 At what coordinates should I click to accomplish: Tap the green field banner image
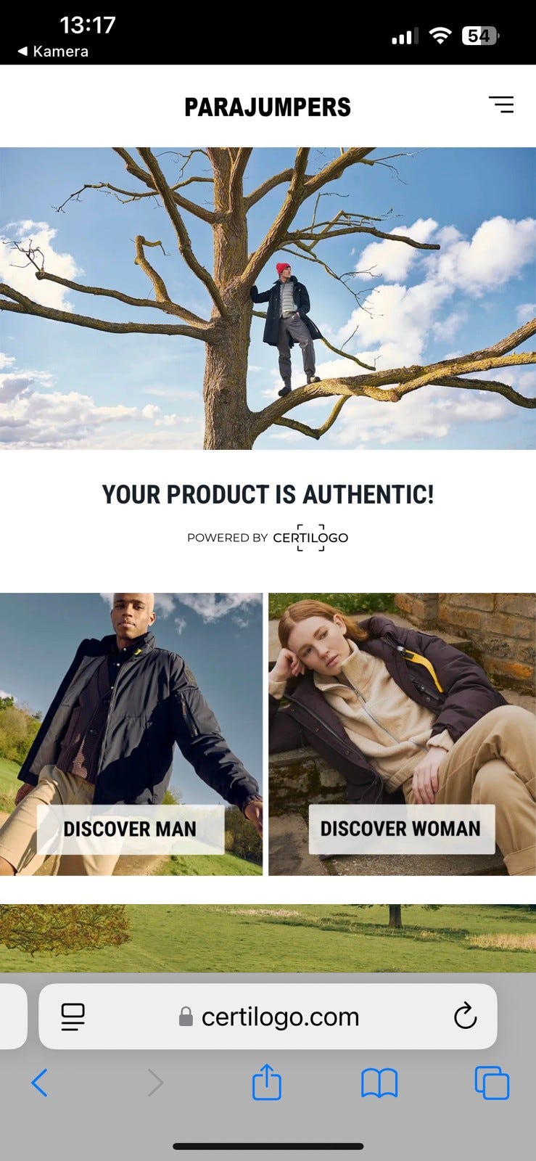[x=268, y=938]
